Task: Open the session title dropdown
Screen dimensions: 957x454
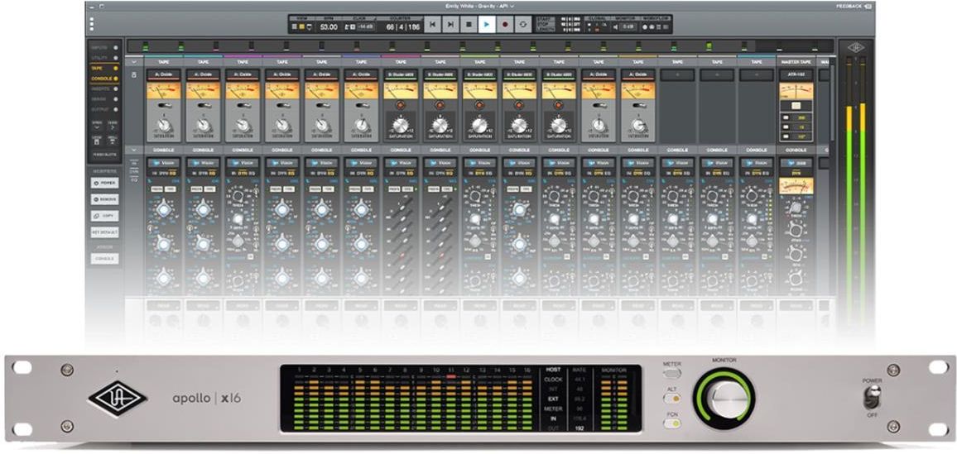Action: click(479, 6)
